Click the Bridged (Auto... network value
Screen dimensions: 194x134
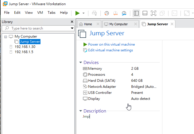point(144,87)
